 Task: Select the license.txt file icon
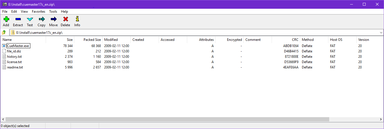click(4, 62)
